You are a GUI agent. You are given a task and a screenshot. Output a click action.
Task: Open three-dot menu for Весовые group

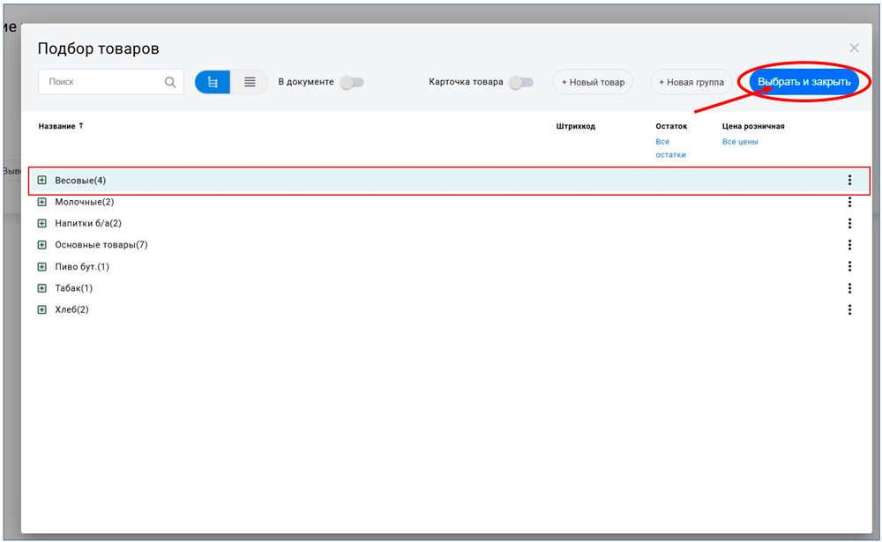point(849,181)
